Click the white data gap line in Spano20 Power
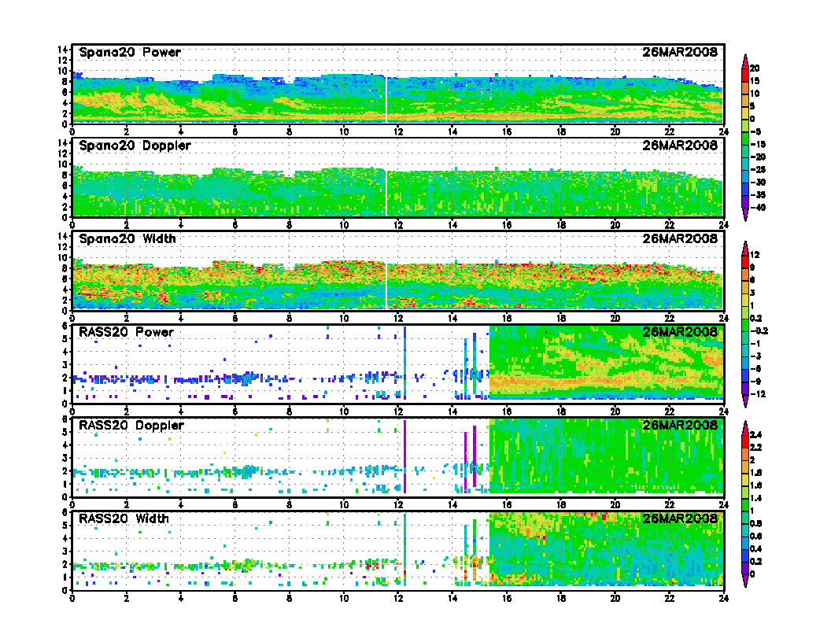831x642 pixels. tap(386, 100)
